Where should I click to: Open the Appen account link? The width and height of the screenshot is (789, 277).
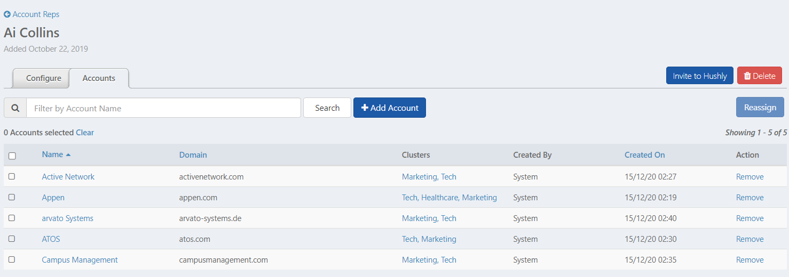pyautogui.click(x=53, y=198)
